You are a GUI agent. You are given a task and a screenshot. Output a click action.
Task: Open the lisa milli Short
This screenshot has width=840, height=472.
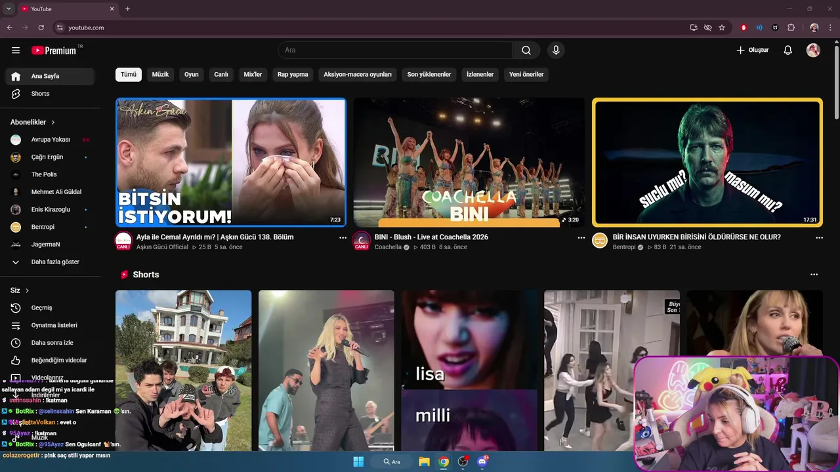click(x=469, y=370)
